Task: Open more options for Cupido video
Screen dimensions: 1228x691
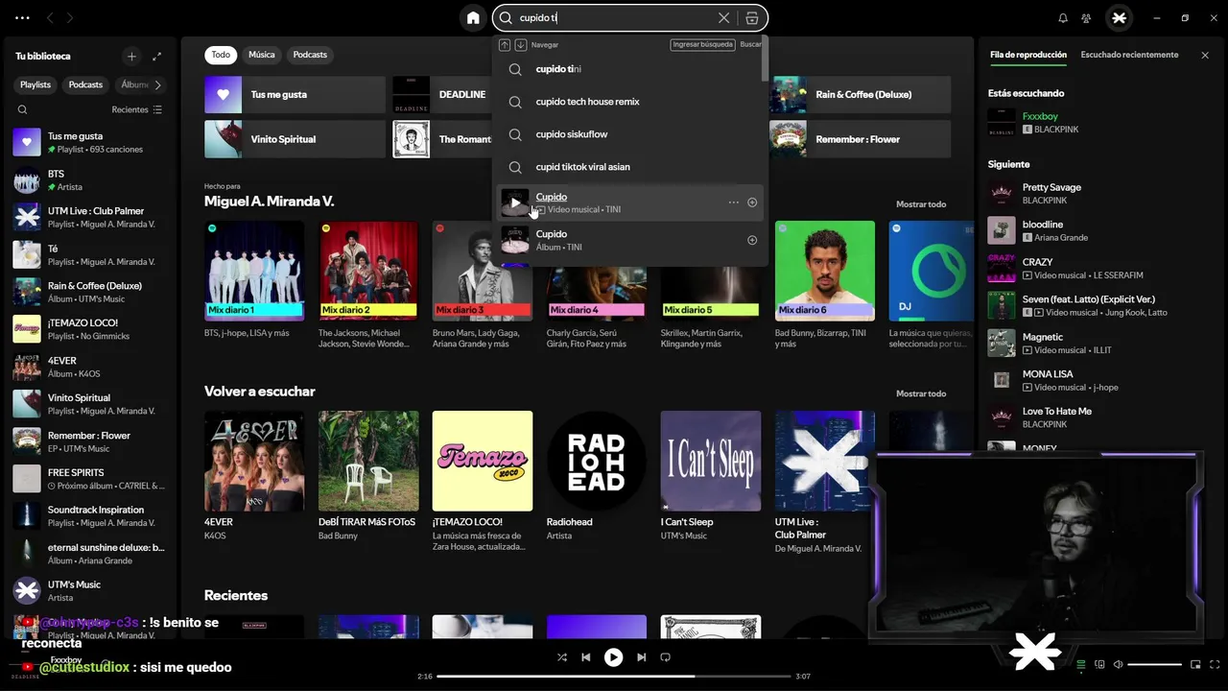Action: point(733,203)
